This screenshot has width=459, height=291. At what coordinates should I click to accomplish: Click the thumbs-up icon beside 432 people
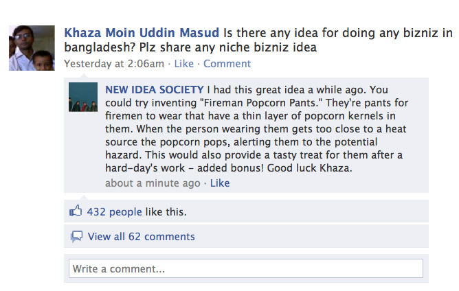tap(76, 211)
